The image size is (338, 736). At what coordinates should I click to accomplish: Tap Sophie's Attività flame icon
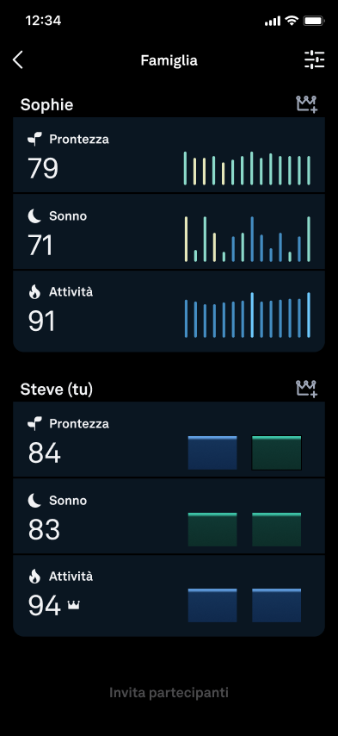point(34,292)
